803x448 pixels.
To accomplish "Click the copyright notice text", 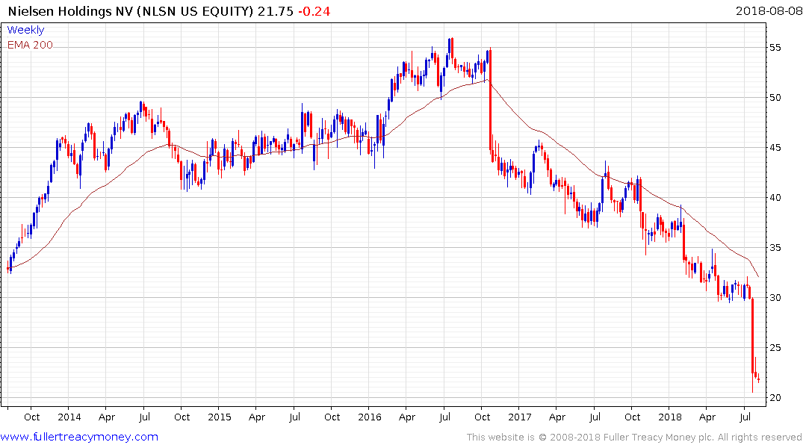I will (634, 438).
